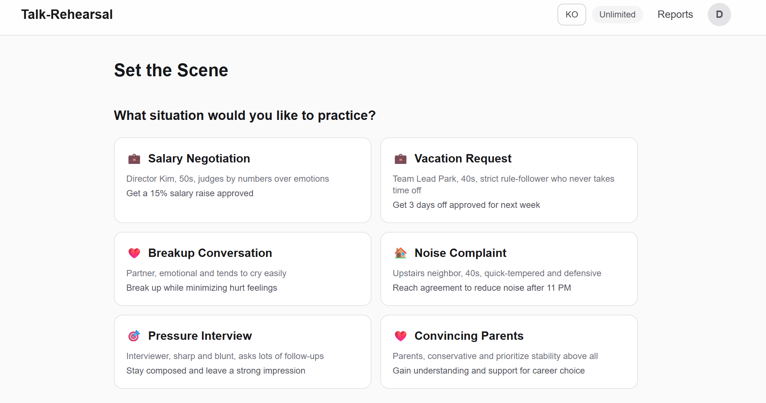766x403 pixels.
Task: Click the briefcase icon on Salary Negotiation
Action: [134, 159]
